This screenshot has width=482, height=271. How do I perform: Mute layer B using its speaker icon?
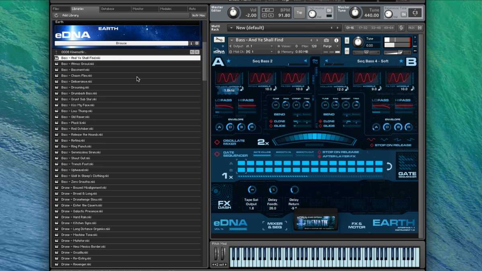pos(326,61)
